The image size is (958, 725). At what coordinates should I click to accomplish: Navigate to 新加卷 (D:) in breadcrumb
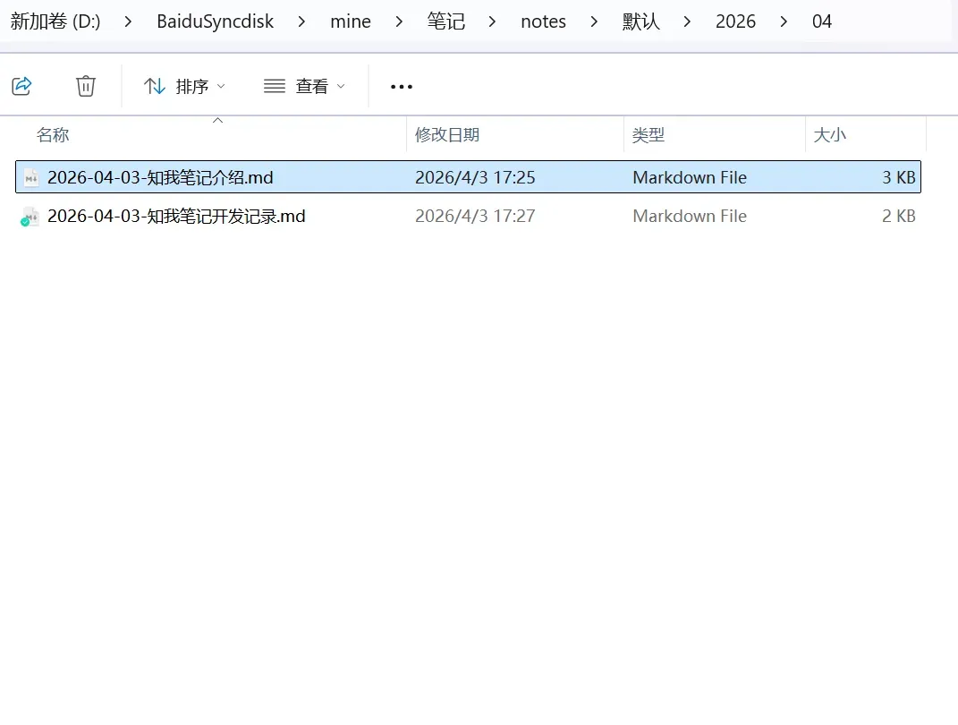click(55, 21)
